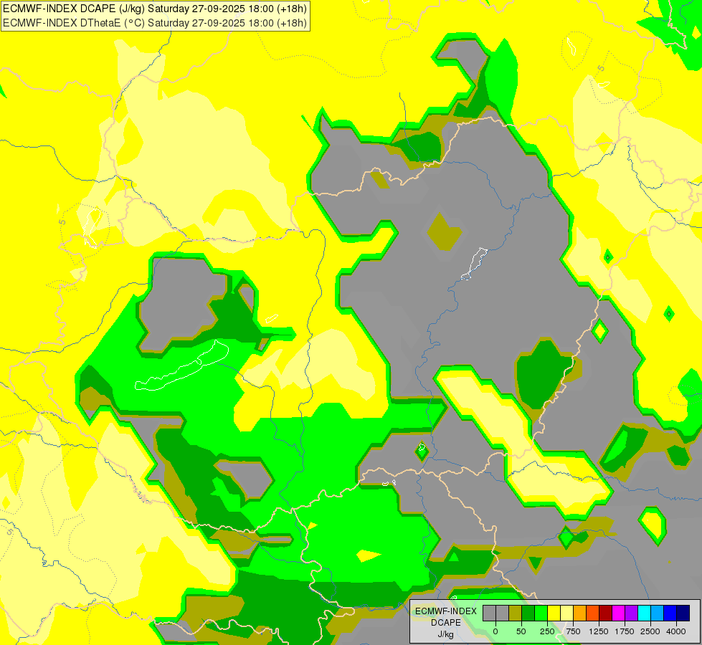Click the legend label '1750'
702x645 pixels.
(625, 631)
